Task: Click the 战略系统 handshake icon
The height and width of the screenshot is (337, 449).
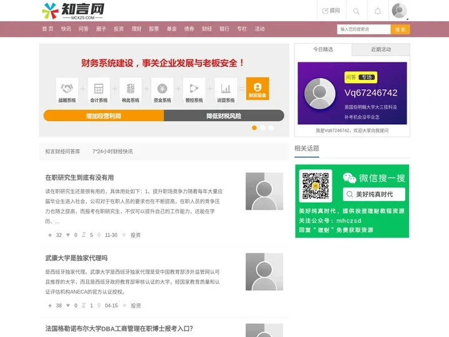Action: [x=67, y=88]
